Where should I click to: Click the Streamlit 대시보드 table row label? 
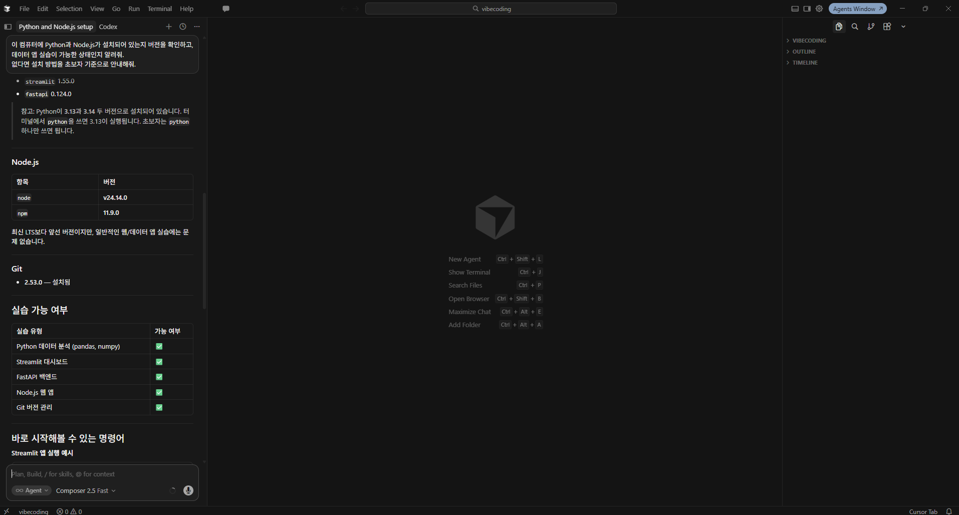pos(42,362)
